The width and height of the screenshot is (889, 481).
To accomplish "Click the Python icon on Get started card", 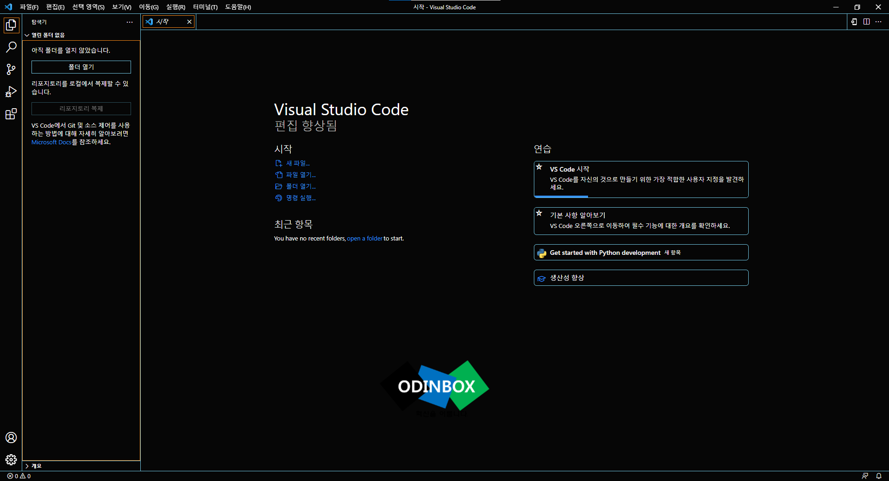I will click(542, 253).
